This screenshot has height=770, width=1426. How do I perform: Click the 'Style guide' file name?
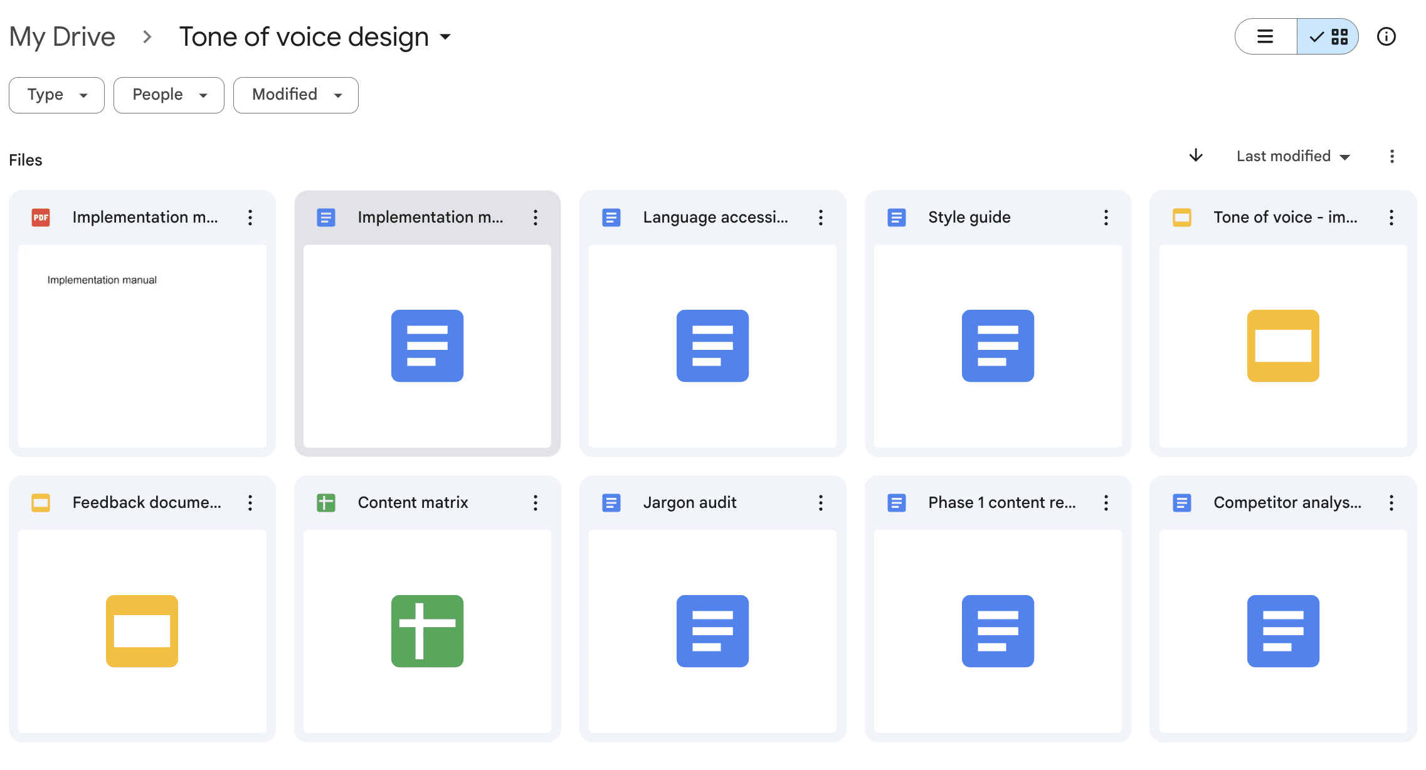(969, 218)
